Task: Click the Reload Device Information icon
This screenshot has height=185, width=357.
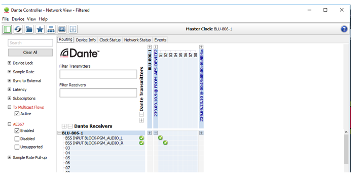Action: pos(18,29)
